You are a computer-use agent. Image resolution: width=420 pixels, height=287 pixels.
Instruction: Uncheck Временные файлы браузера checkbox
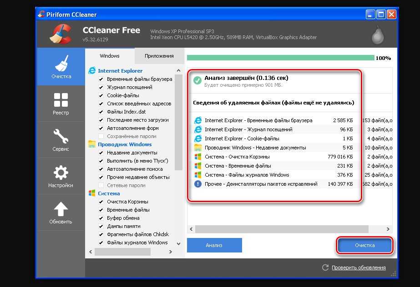[x=101, y=79]
